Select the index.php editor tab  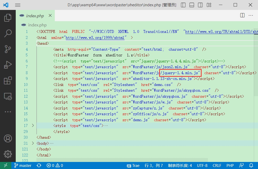tap(35, 16)
